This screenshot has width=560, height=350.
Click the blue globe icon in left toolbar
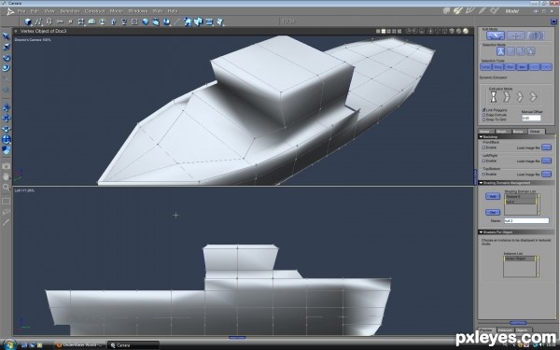point(7,140)
